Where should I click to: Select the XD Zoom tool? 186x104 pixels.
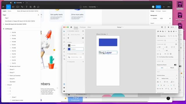tap(64, 59)
